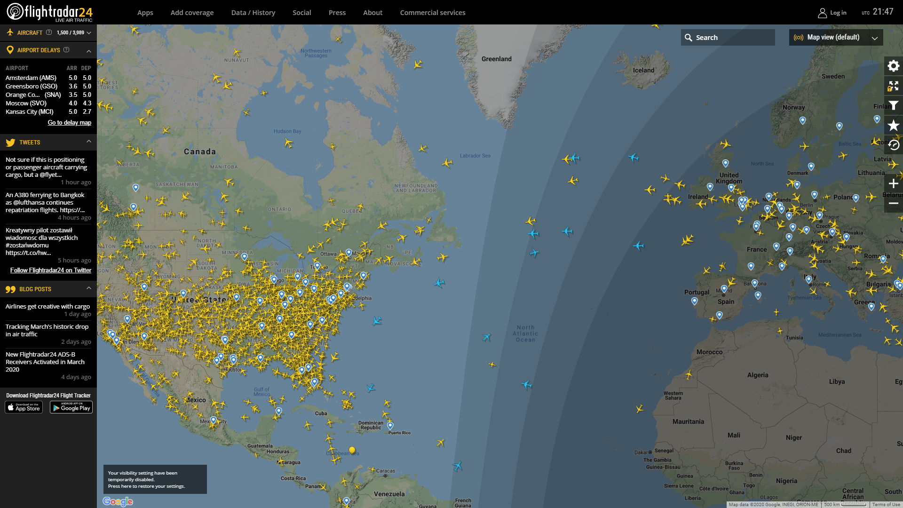Expand the Aircraft count dropdown
903x508 pixels.
(88, 33)
